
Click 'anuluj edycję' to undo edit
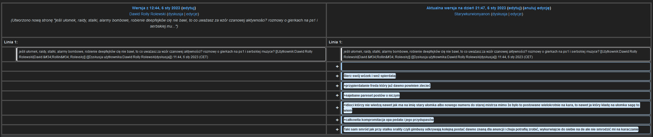[537, 8]
